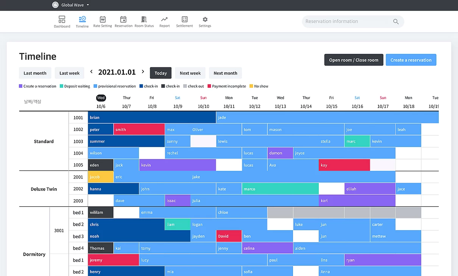Click the Today button
The image size is (458, 276).
(160, 73)
